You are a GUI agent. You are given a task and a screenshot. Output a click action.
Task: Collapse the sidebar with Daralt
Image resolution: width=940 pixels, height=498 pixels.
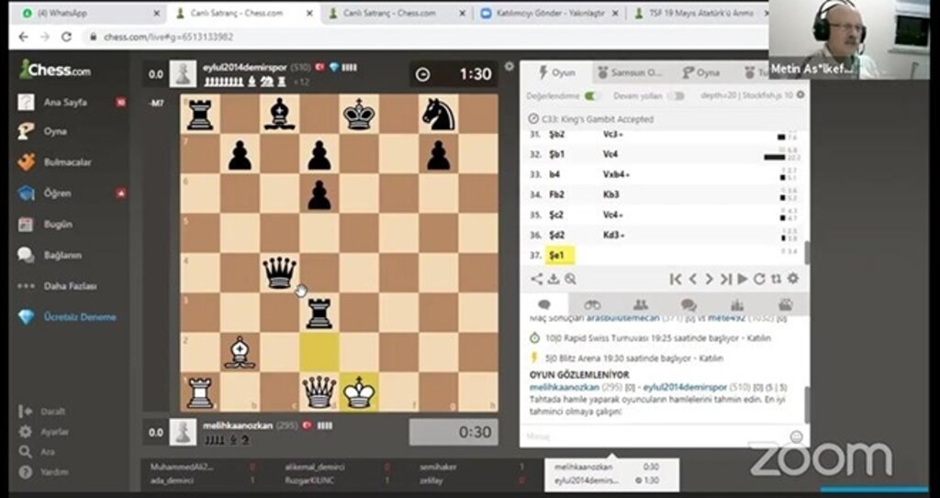point(53,411)
